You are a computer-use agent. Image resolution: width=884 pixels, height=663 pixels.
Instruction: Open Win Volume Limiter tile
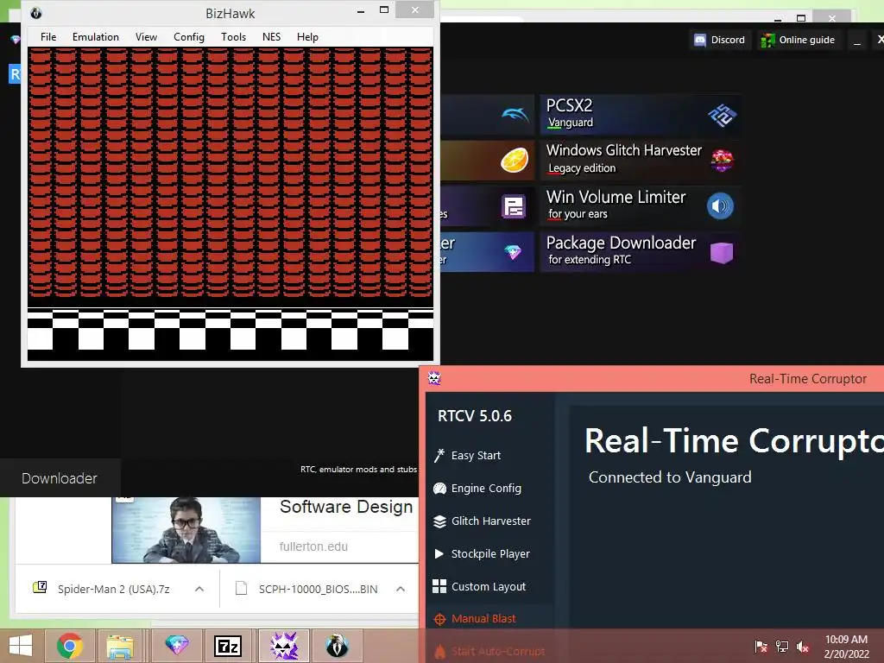[640, 205]
